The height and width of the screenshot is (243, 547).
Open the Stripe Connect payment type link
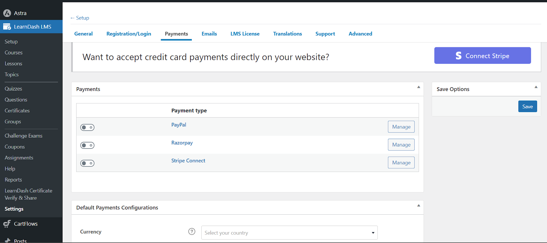pyautogui.click(x=188, y=161)
